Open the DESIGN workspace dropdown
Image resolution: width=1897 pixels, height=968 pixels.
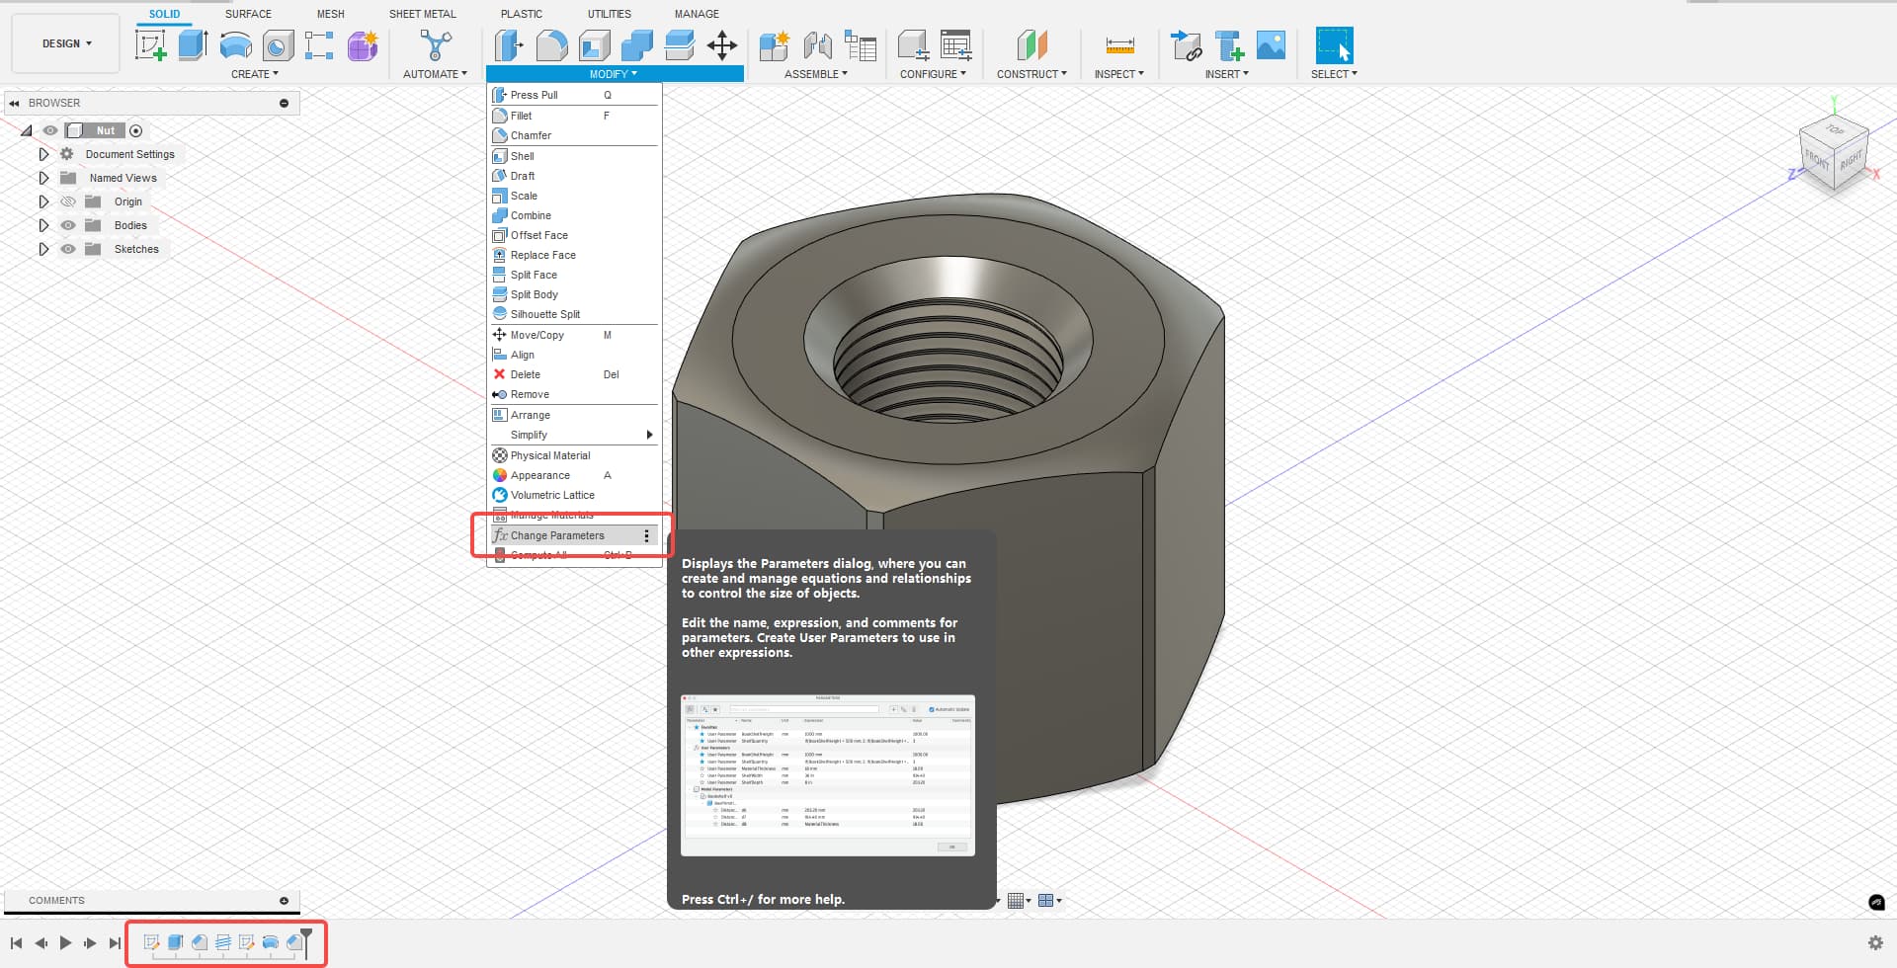point(66,43)
